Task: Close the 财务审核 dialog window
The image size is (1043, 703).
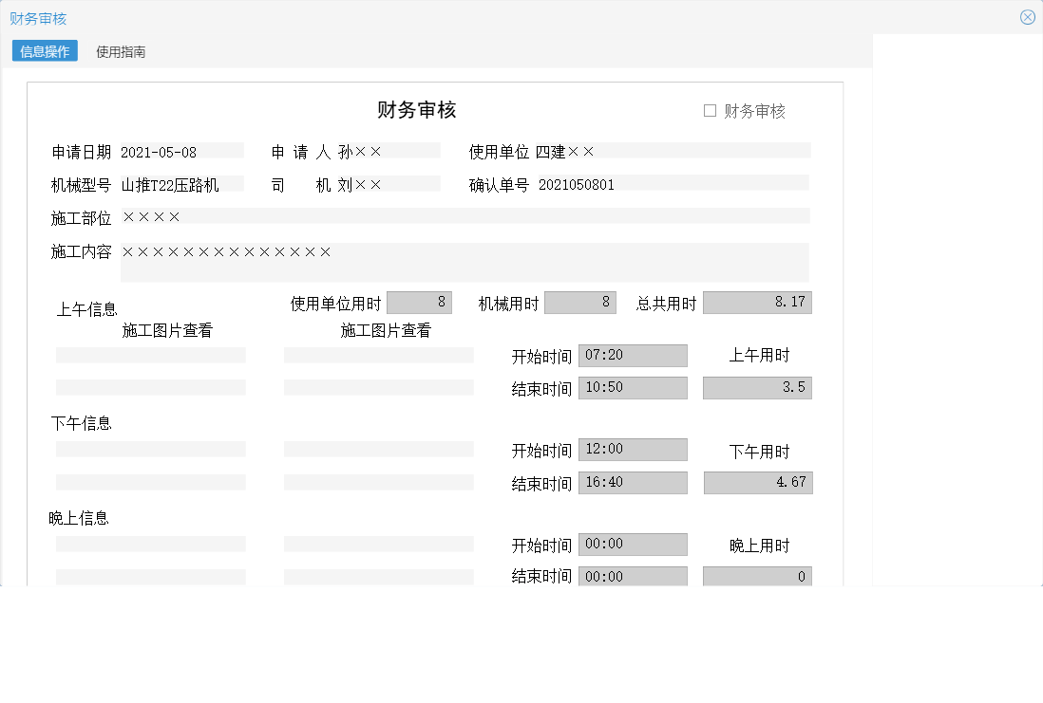Action: point(1027,16)
